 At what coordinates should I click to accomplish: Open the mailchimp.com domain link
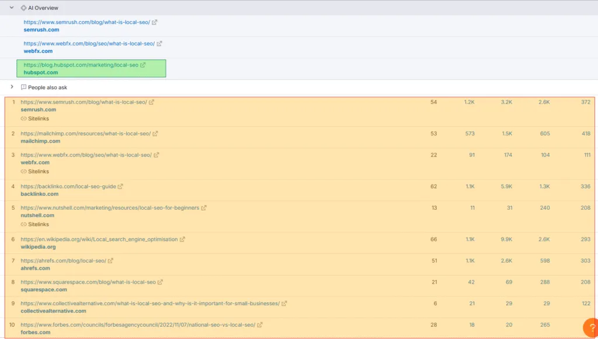pos(40,141)
